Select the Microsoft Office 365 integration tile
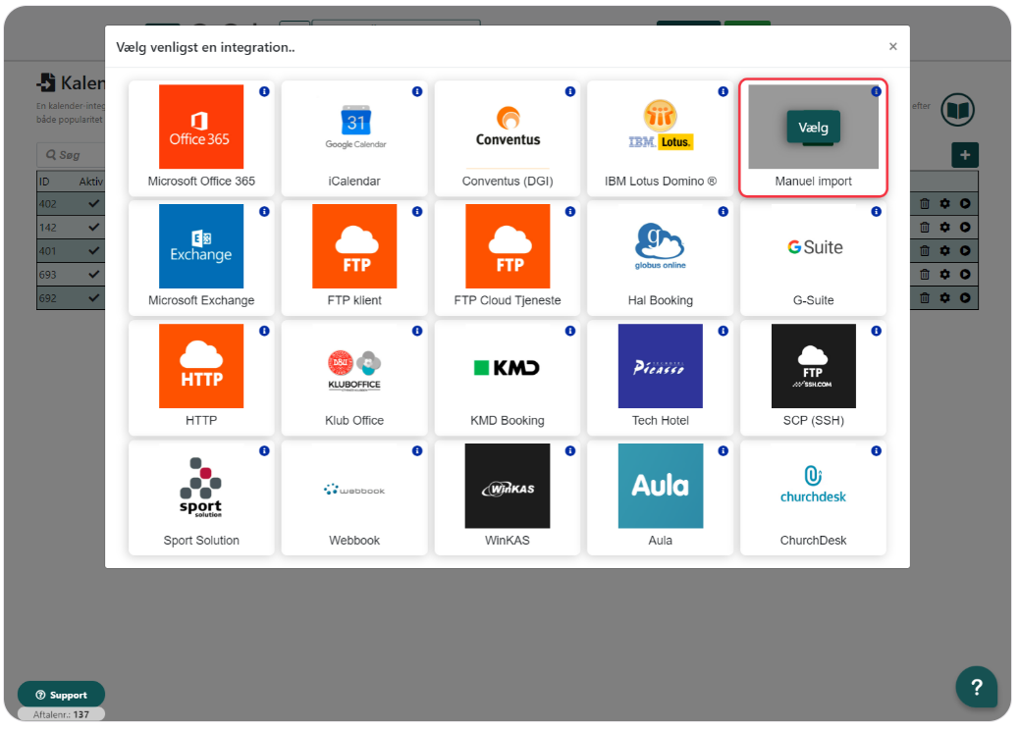 tap(201, 137)
